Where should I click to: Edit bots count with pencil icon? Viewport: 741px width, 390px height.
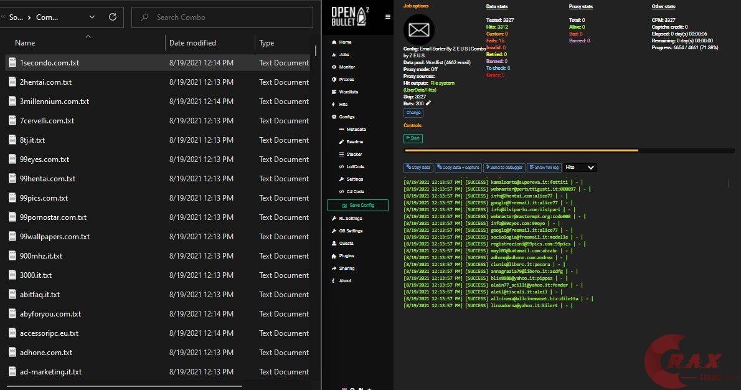click(x=428, y=103)
